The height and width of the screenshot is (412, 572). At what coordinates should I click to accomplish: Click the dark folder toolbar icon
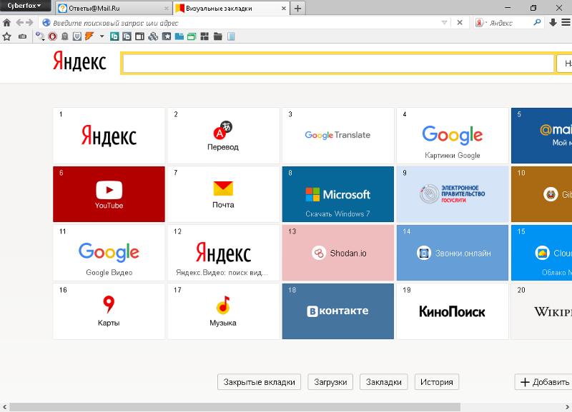tap(218, 36)
